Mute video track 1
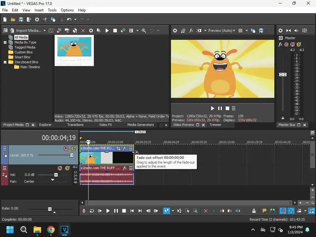This screenshot has width=316, height=237. coord(66,148)
